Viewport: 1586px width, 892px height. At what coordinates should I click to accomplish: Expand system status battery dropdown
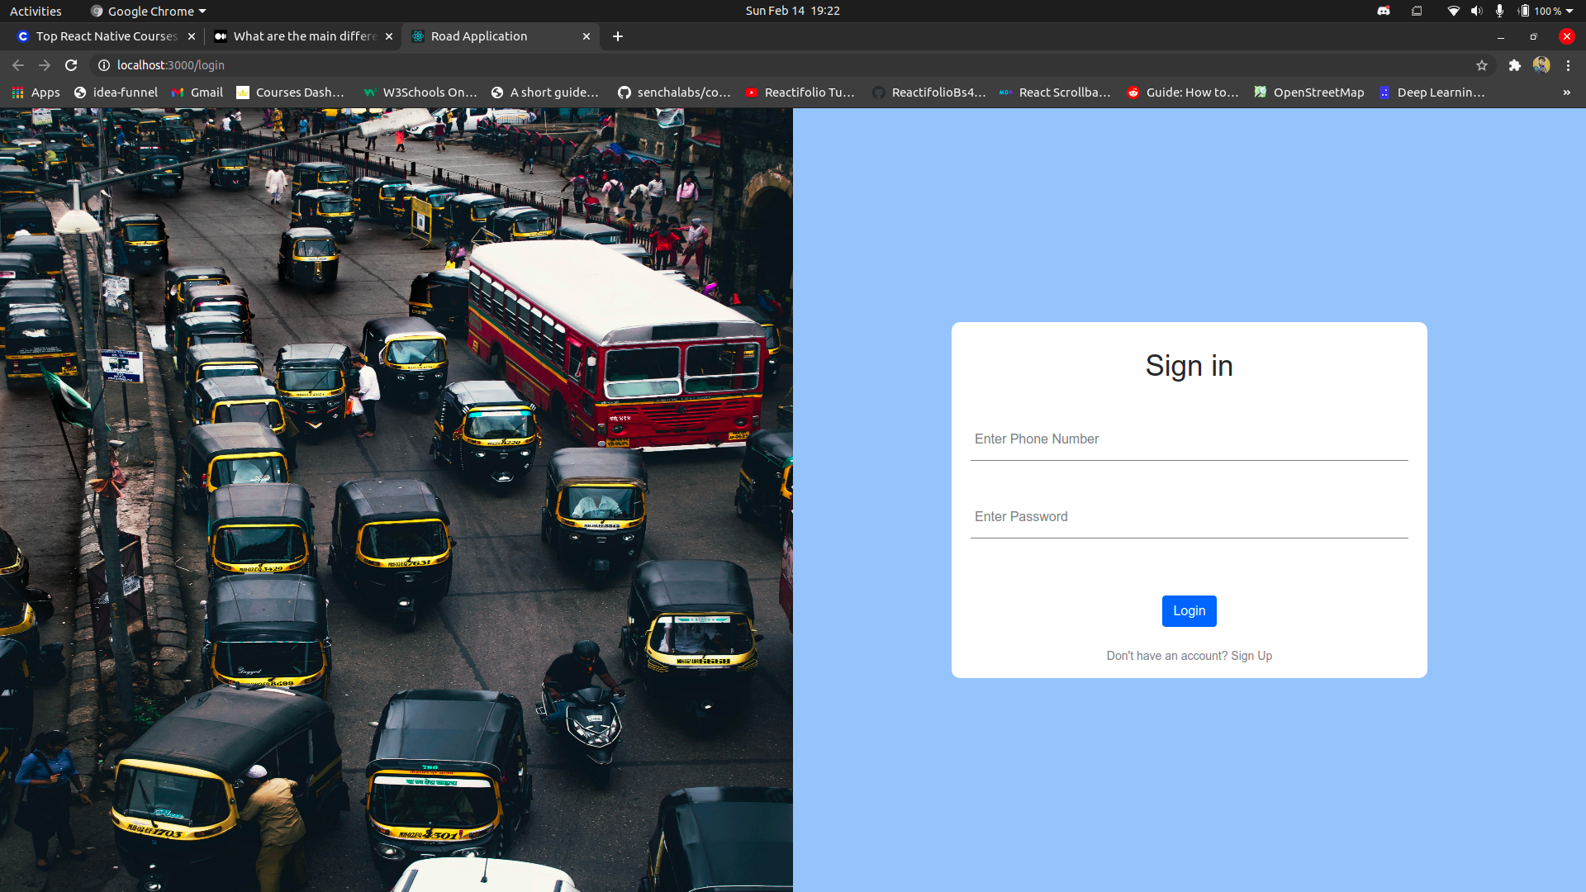coord(1569,11)
